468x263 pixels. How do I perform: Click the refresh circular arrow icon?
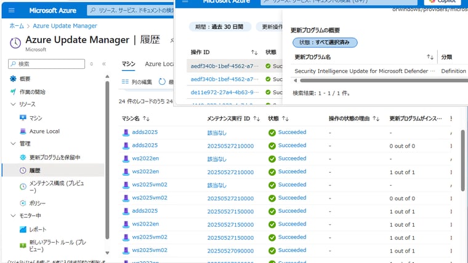click(x=162, y=82)
